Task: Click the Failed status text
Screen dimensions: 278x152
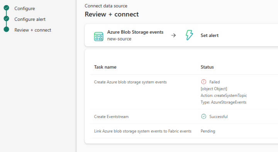Action: 214,82
